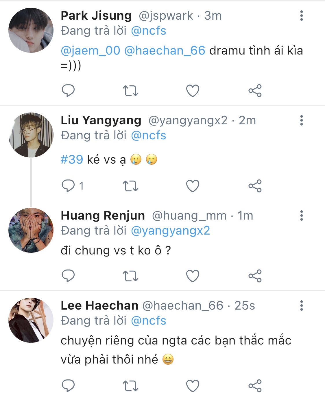Like Lee Haechan's tweet

click(x=193, y=386)
